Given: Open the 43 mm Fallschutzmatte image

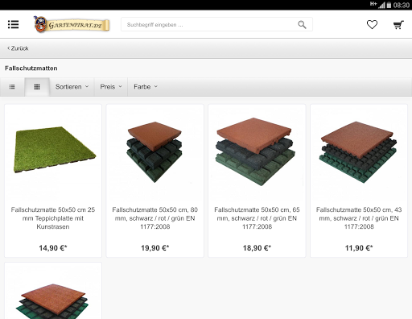Looking at the screenshot, I should coord(358,152).
